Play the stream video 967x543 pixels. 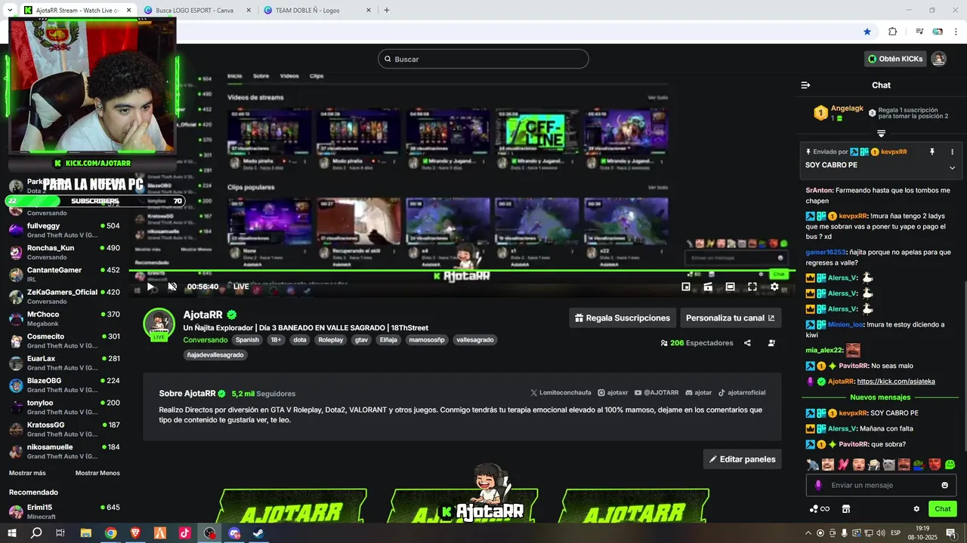tap(150, 287)
